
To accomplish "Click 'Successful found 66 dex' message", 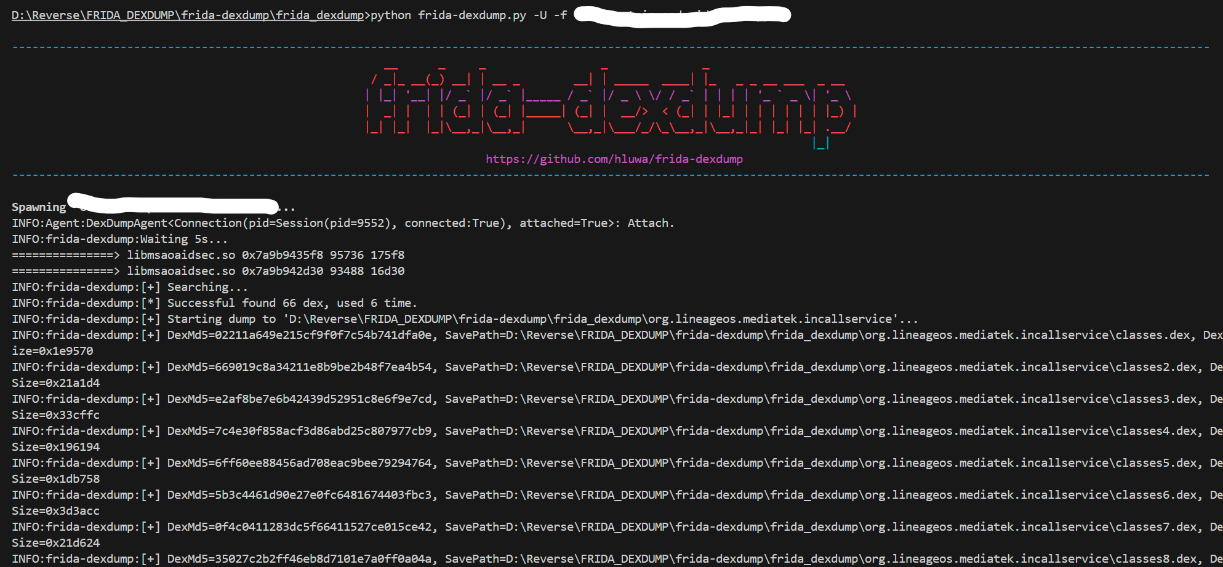I will click(x=292, y=303).
